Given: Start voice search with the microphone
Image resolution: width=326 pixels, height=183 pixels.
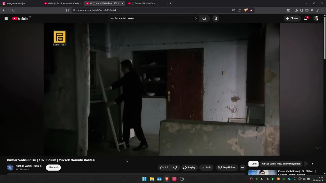Looking at the screenshot, I should click(x=216, y=19).
